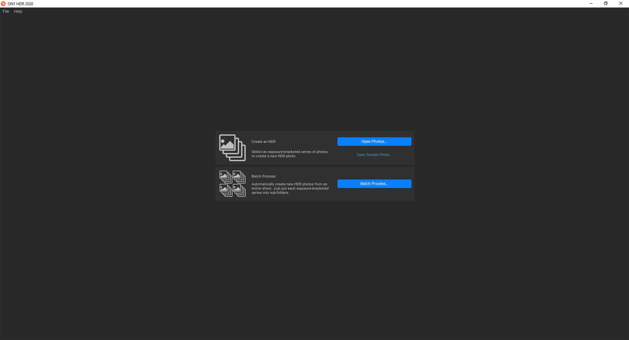Image resolution: width=629 pixels, height=340 pixels.
Task: Start the Batch Process... button
Action: coord(374,184)
